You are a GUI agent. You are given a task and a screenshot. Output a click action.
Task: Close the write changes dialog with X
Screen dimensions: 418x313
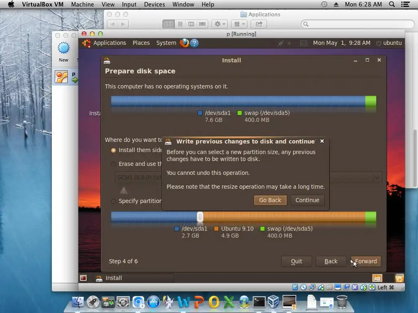[322, 141]
